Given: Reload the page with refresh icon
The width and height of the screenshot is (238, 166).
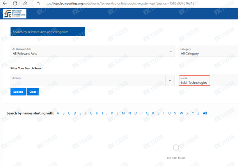Looking at the screenshot, I should coord(15,4).
